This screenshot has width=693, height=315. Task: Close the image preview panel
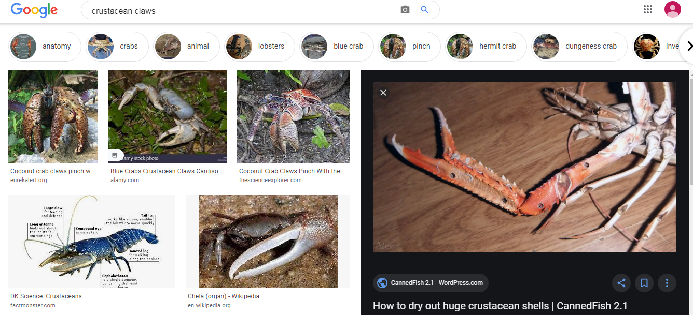383,93
